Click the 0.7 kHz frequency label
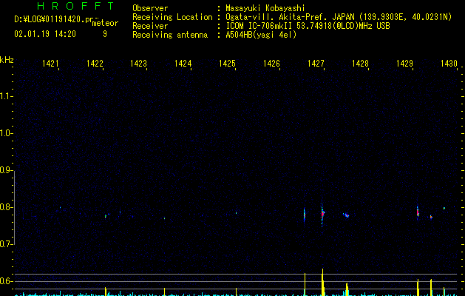Screen dimensions: 465x296 (x=5, y=244)
